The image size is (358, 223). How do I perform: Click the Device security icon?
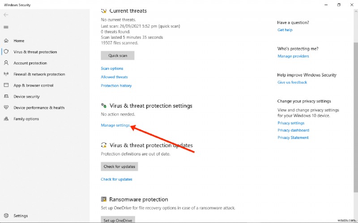click(6, 96)
